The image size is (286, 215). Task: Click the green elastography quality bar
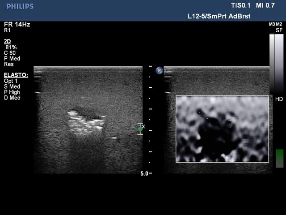[279, 158]
